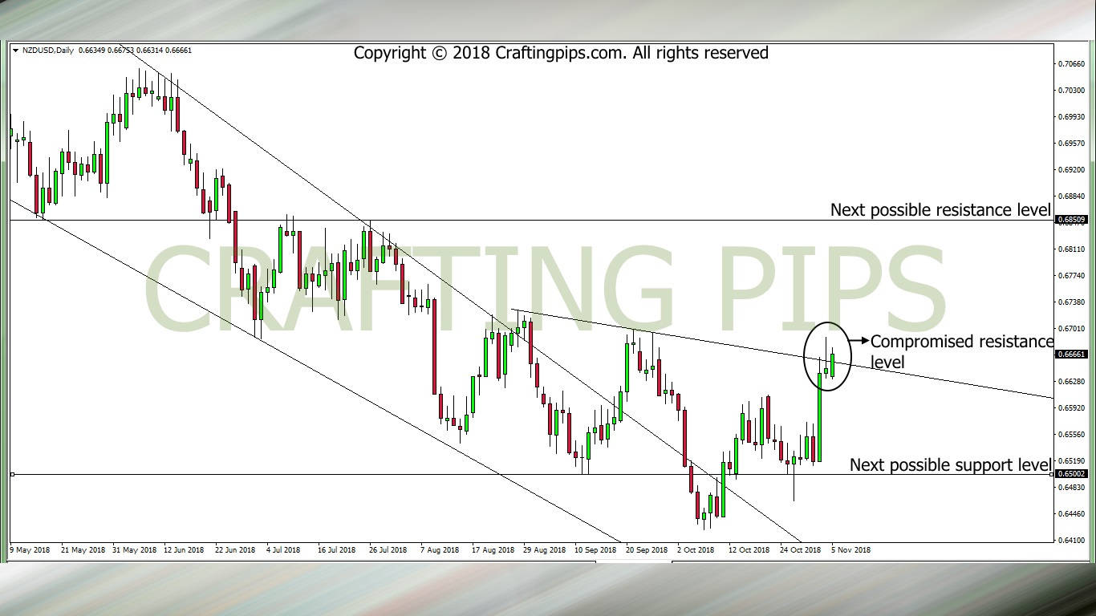The image size is (1096, 616).
Task: Click the 0.64830 price axis label
Action: (x=1073, y=487)
